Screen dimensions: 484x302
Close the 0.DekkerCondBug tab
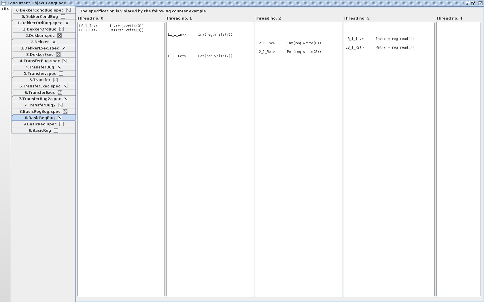pyautogui.click(x=63, y=16)
